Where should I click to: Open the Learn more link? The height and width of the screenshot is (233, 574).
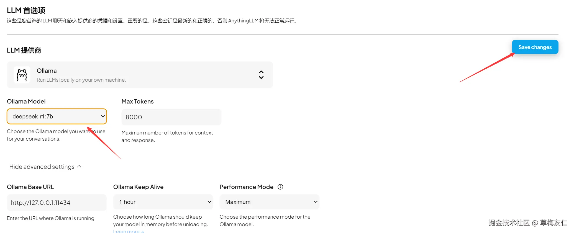[129, 231]
